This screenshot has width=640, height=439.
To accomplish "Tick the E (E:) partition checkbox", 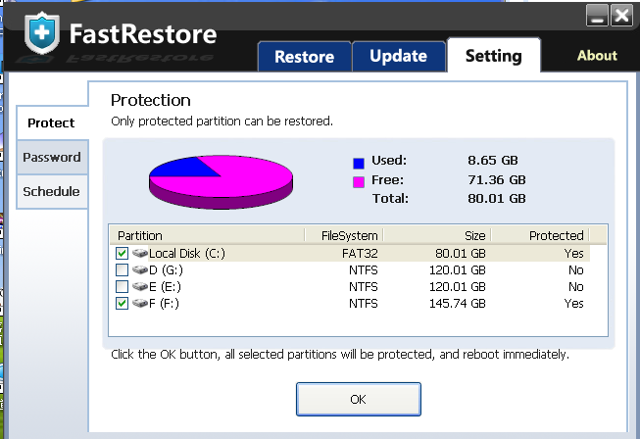I will (122, 287).
